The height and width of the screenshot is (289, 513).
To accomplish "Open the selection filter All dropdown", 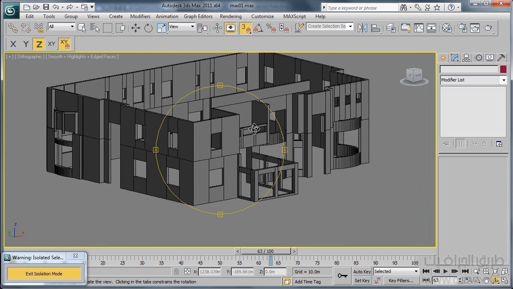I will tap(61, 26).
